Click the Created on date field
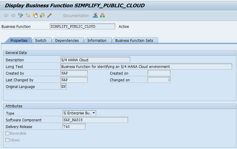The width and height of the screenshot is (237, 149). 159,73
